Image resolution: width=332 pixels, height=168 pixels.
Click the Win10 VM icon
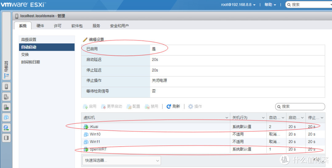click(86, 134)
